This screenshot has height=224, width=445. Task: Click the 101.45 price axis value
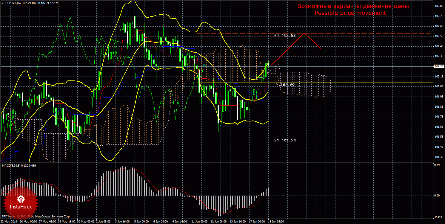[x=438, y=147]
